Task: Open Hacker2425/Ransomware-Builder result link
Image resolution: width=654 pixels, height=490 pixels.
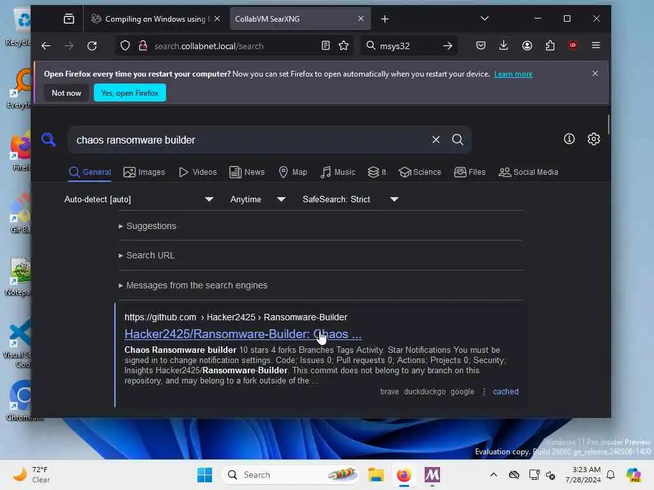Action: click(x=243, y=334)
